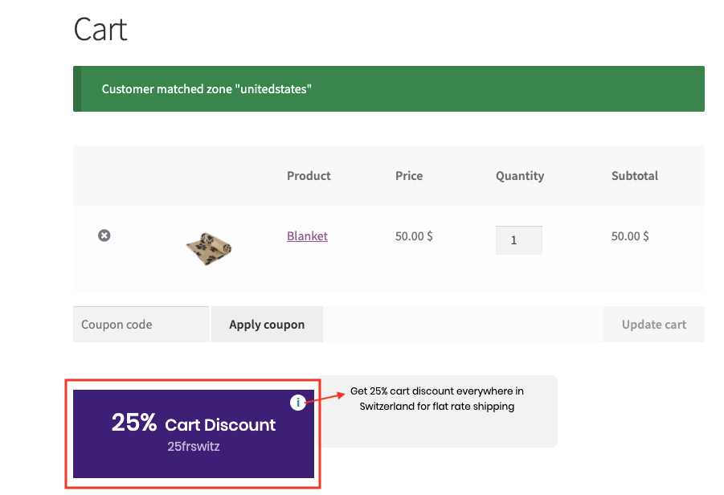This screenshot has height=495, width=724.
Task: Click the Blanket subtotal amount
Action: point(630,236)
